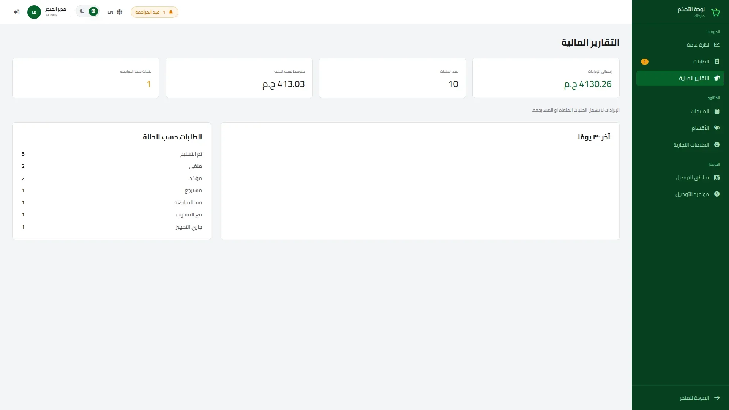Click the orders count value 10
This screenshot has width=729, height=410.
click(x=453, y=84)
